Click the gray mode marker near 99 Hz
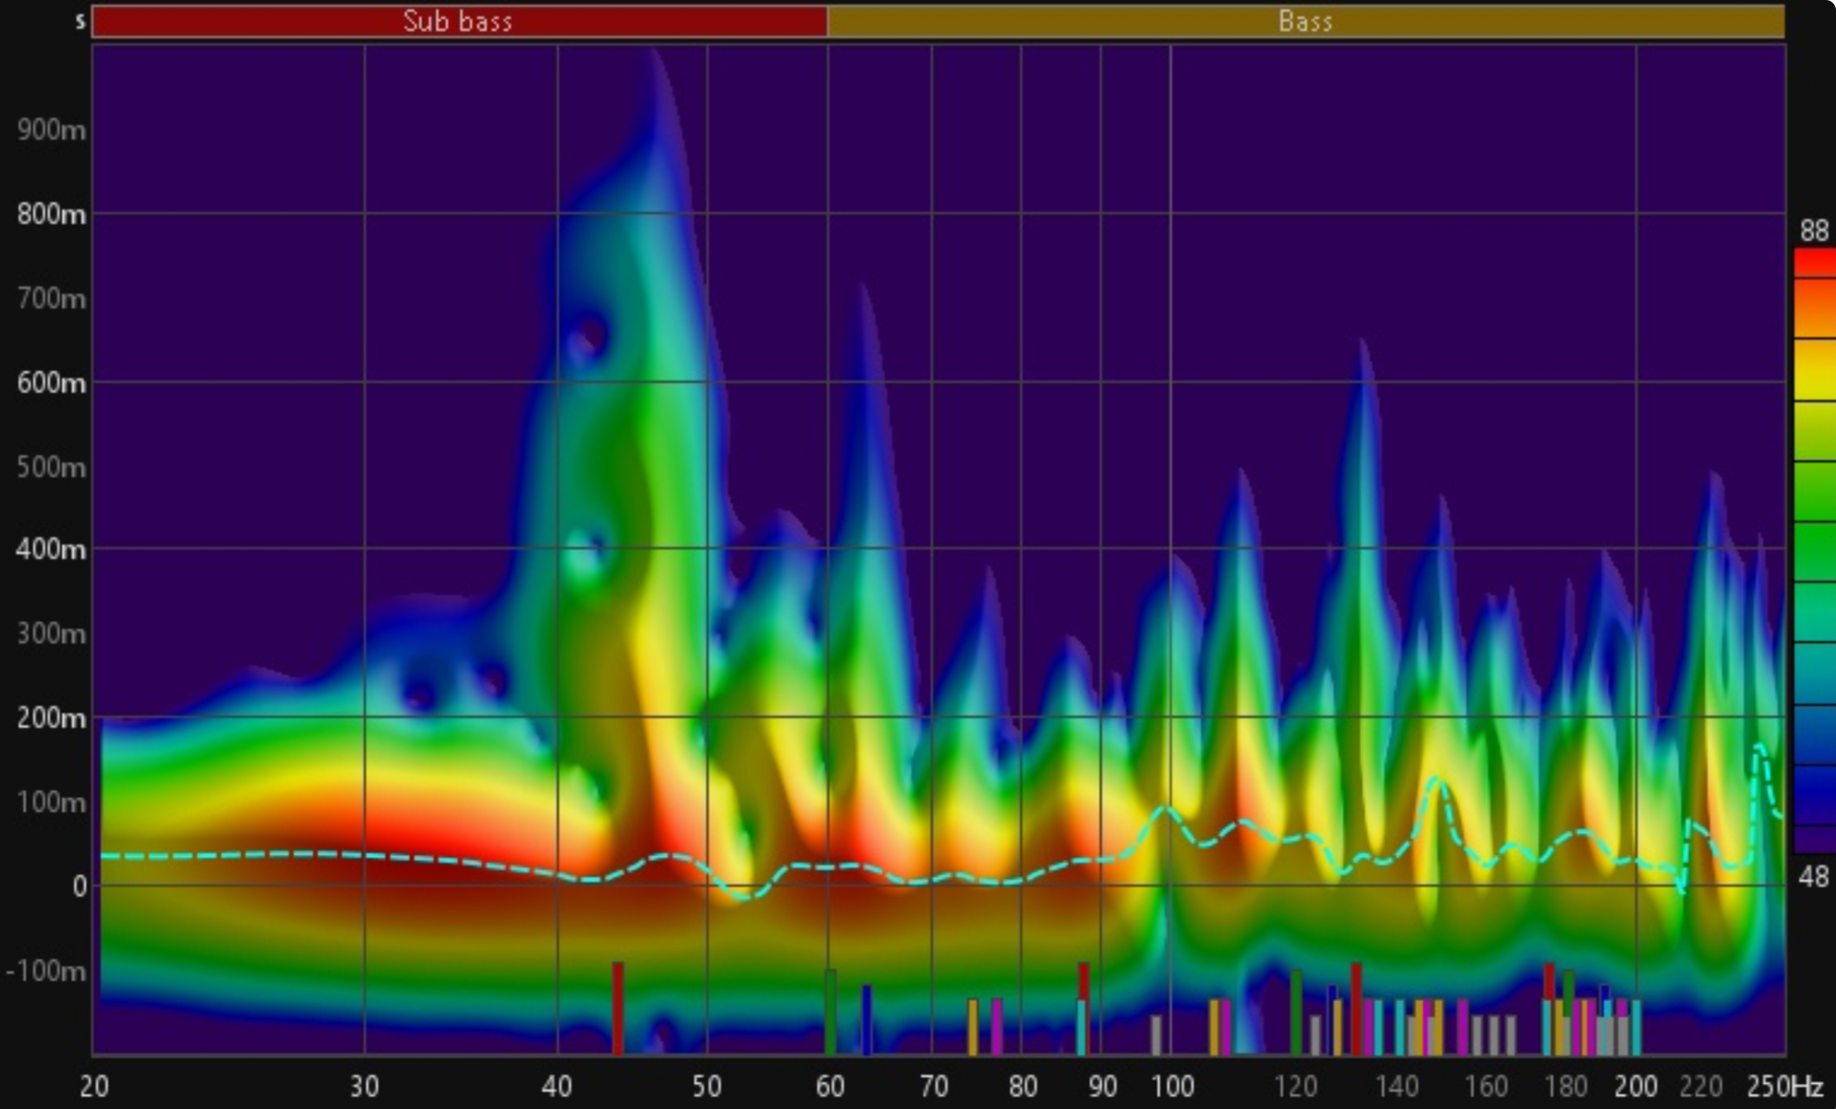 pos(1155,1035)
